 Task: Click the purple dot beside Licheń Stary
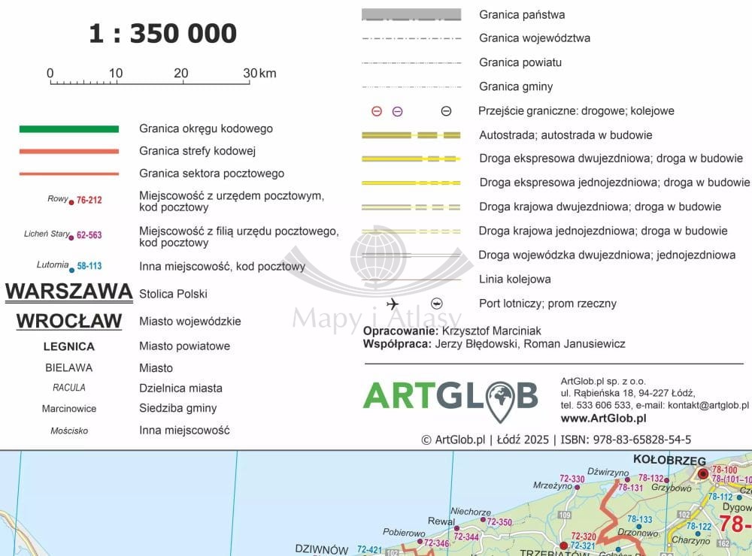tap(71, 236)
